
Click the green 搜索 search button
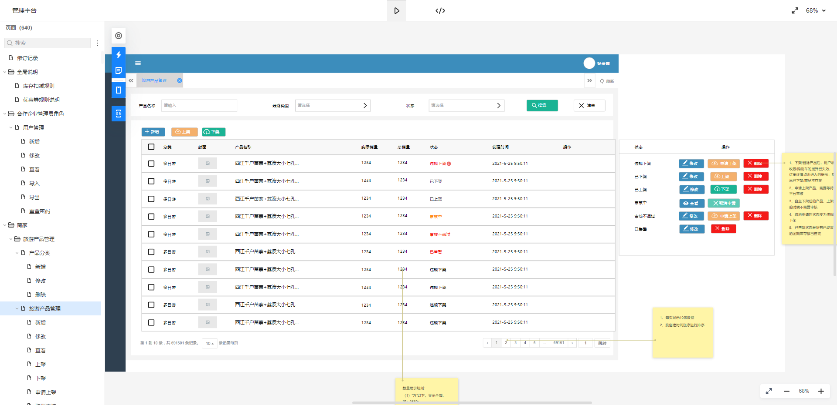click(x=542, y=106)
